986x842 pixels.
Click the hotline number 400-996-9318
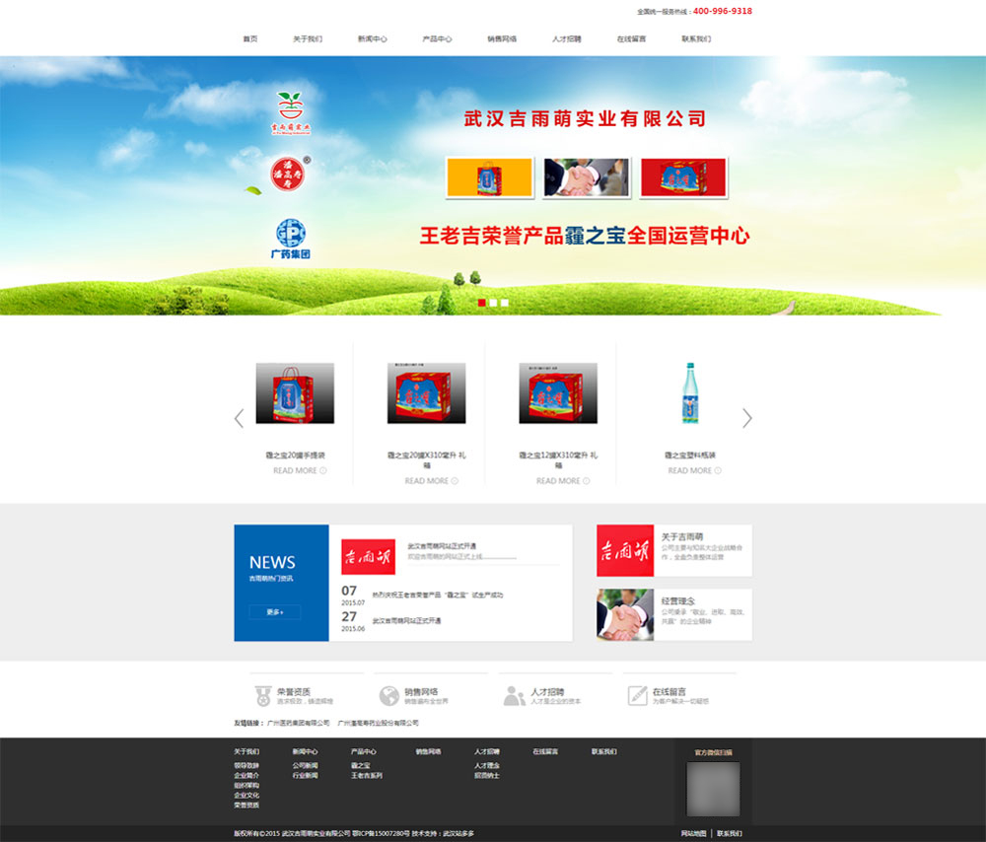pyautogui.click(x=723, y=11)
